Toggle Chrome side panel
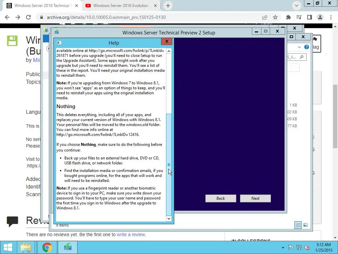 (310, 17)
